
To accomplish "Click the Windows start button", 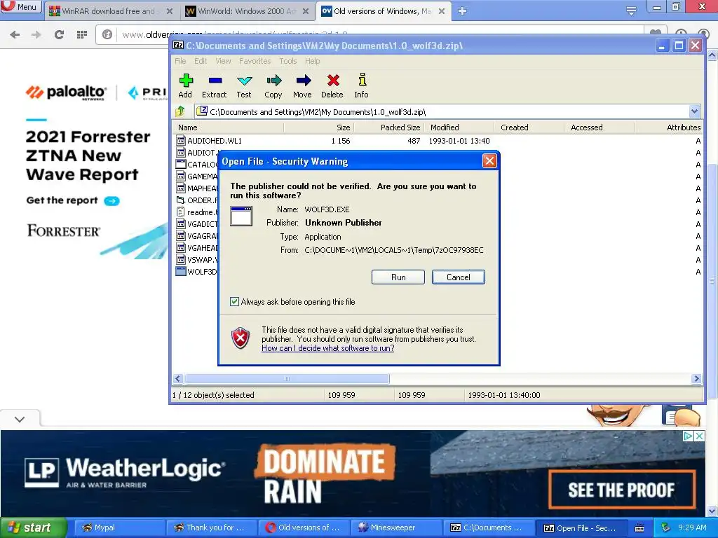I will [33, 528].
